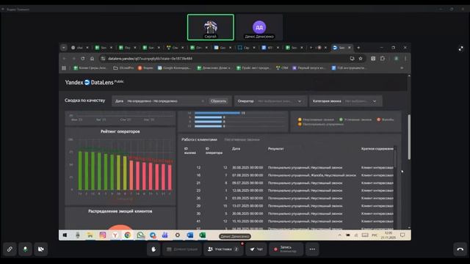Toggle the microphone in the call controls
The image size is (470, 264).
[x=25, y=249]
